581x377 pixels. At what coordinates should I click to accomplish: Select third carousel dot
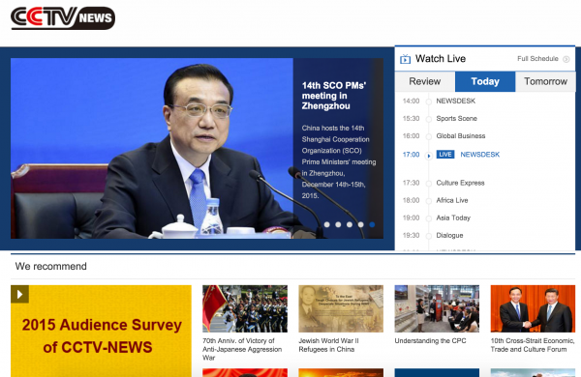tap(350, 224)
